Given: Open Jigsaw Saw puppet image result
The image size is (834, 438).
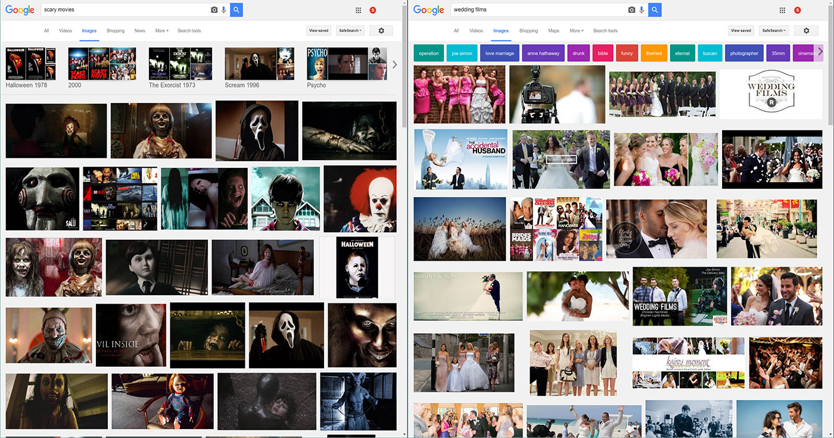Looking at the screenshot, I should (42, 199).
